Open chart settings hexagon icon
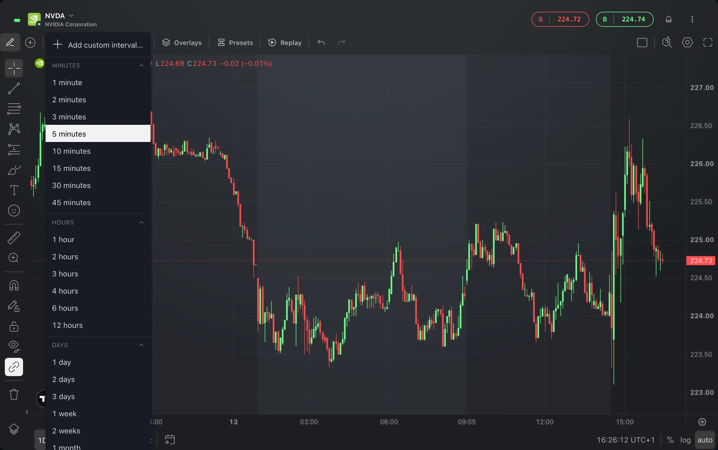 [x=687, y=43]
